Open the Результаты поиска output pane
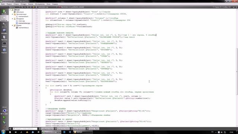Screen dimensions: 238x134 tap(62, 129)
